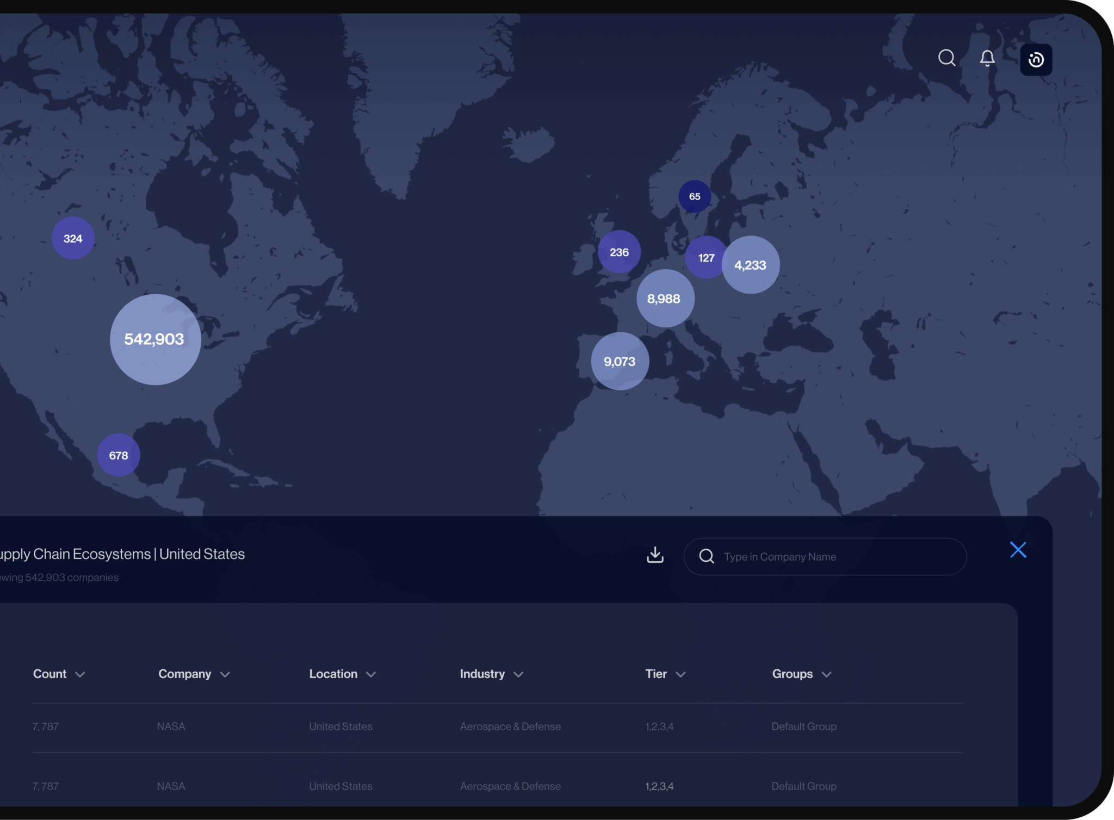Screen dimensions: 1114x820
Task: Expand the Tier column chevron
Action: tap(681, 674)
